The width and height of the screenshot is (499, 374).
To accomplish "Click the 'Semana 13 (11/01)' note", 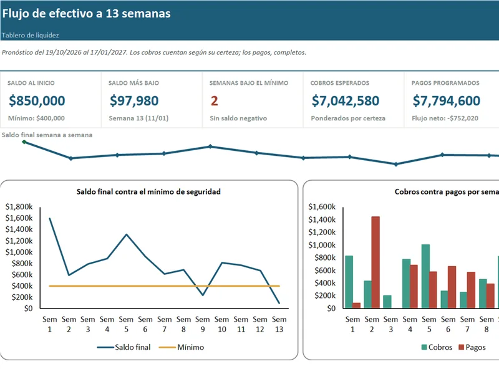I will 138,118.
